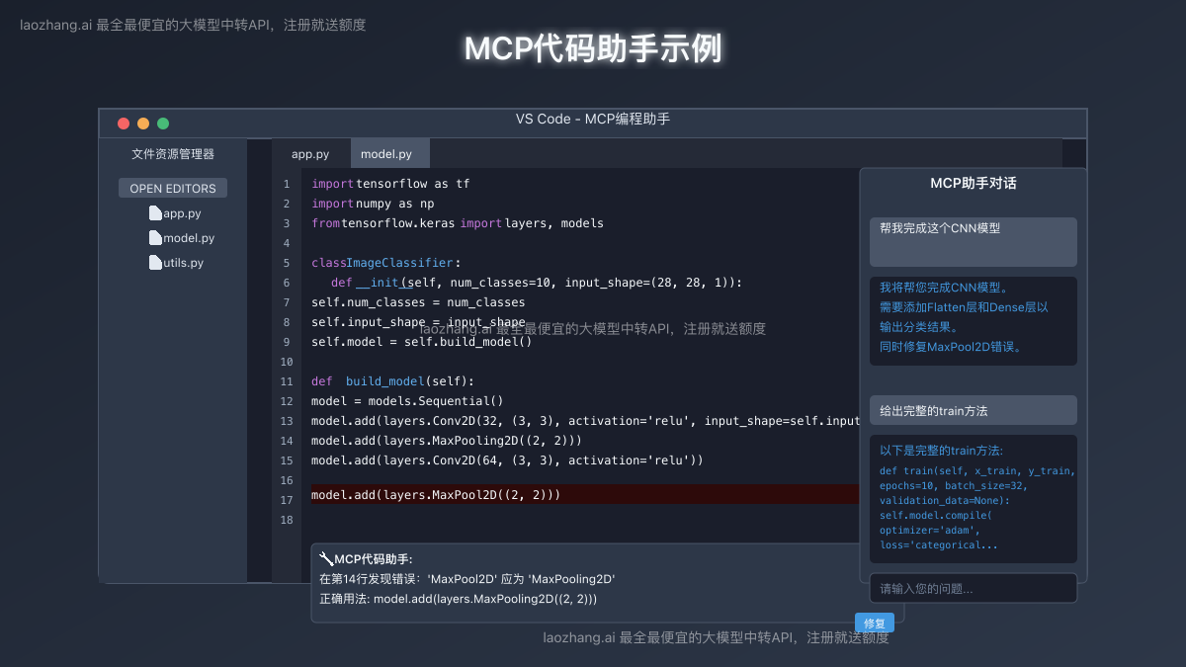Click the self.model = self.build_model() line
1186x667 pixels.
coord(422,342)
